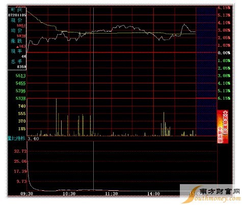Image resolution: width=242 pixels, height=205 pixels.
Task: Select the 总手 label
Action: [x=17, y=62]
